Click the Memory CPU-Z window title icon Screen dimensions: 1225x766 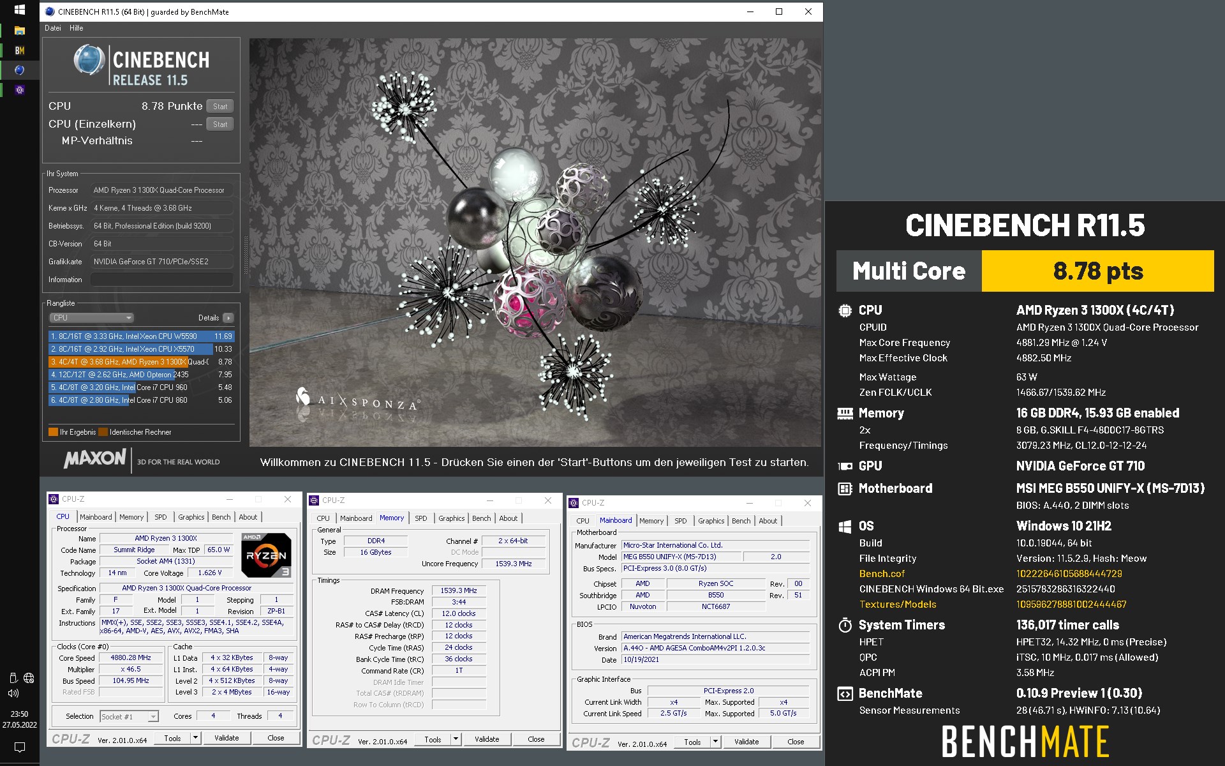[x=314, y=500]
